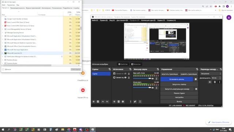Expand the Notification Manager for Adobe Acrobat row

[x=3, y=56]
